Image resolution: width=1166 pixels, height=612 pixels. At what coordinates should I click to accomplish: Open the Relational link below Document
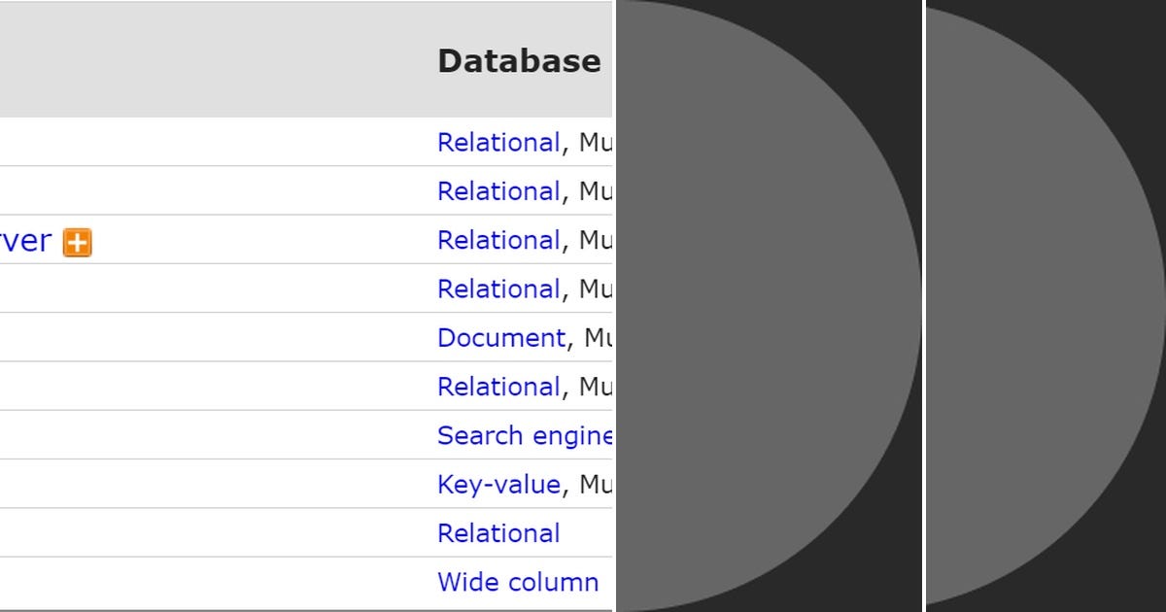click(497, 386)
